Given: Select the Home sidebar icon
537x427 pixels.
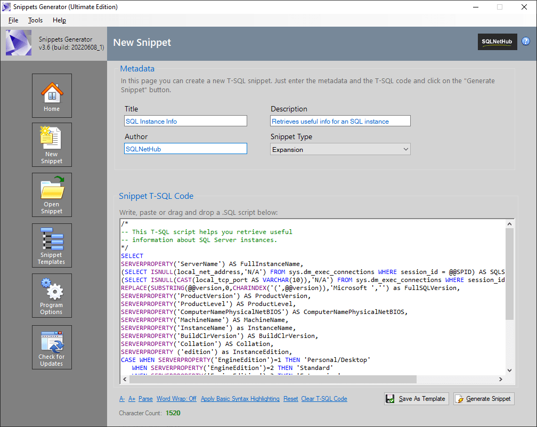Looking at the screenshot, I should click(x=52, y=95).
